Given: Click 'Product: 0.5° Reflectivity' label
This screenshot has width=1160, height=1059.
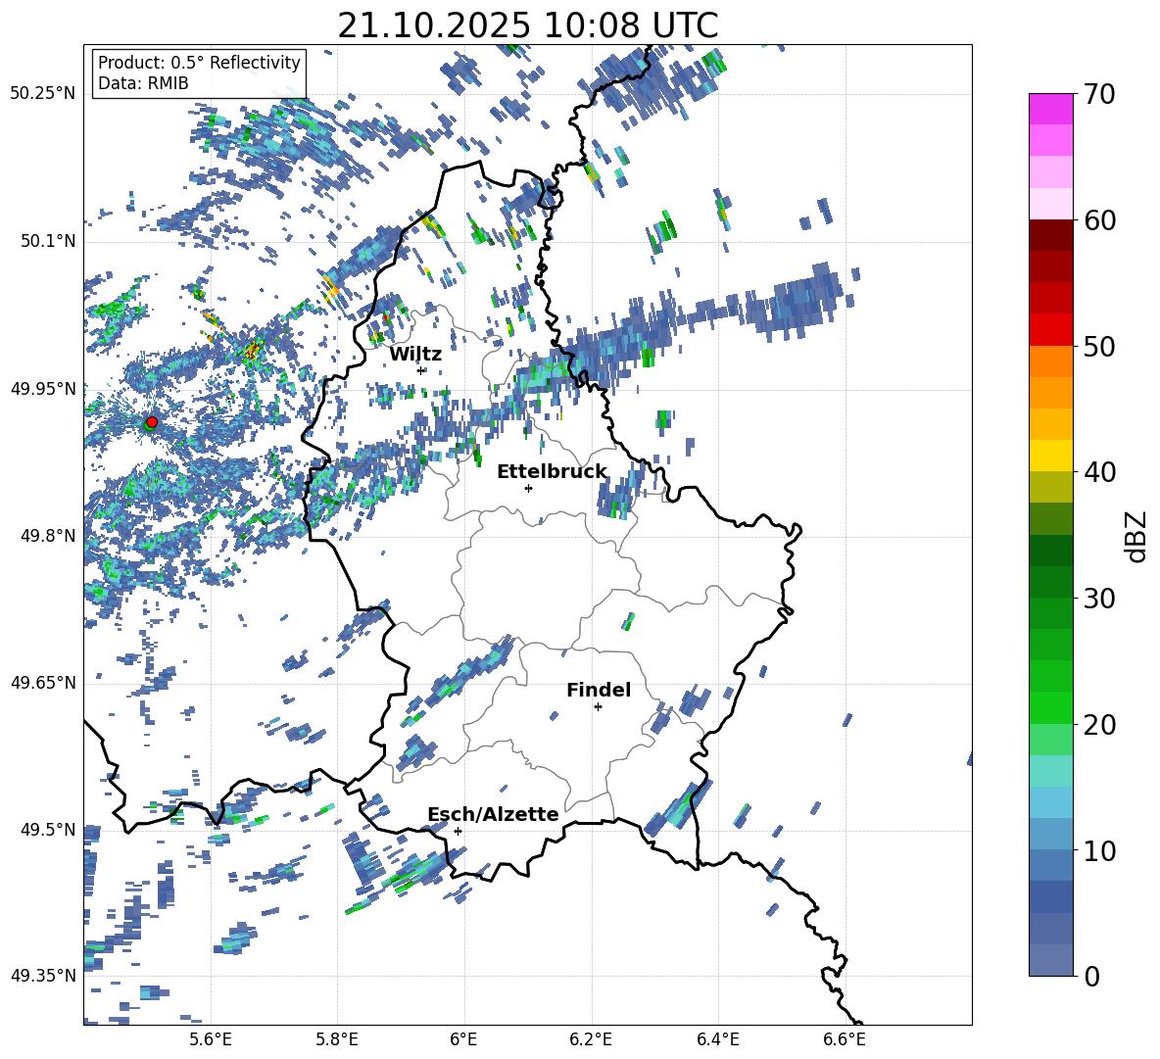Looking at the screenshot, I should 199,63.
